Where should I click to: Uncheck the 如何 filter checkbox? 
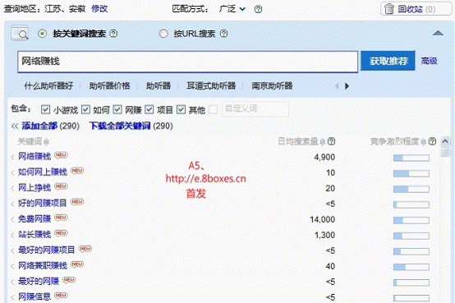(85, 109)
